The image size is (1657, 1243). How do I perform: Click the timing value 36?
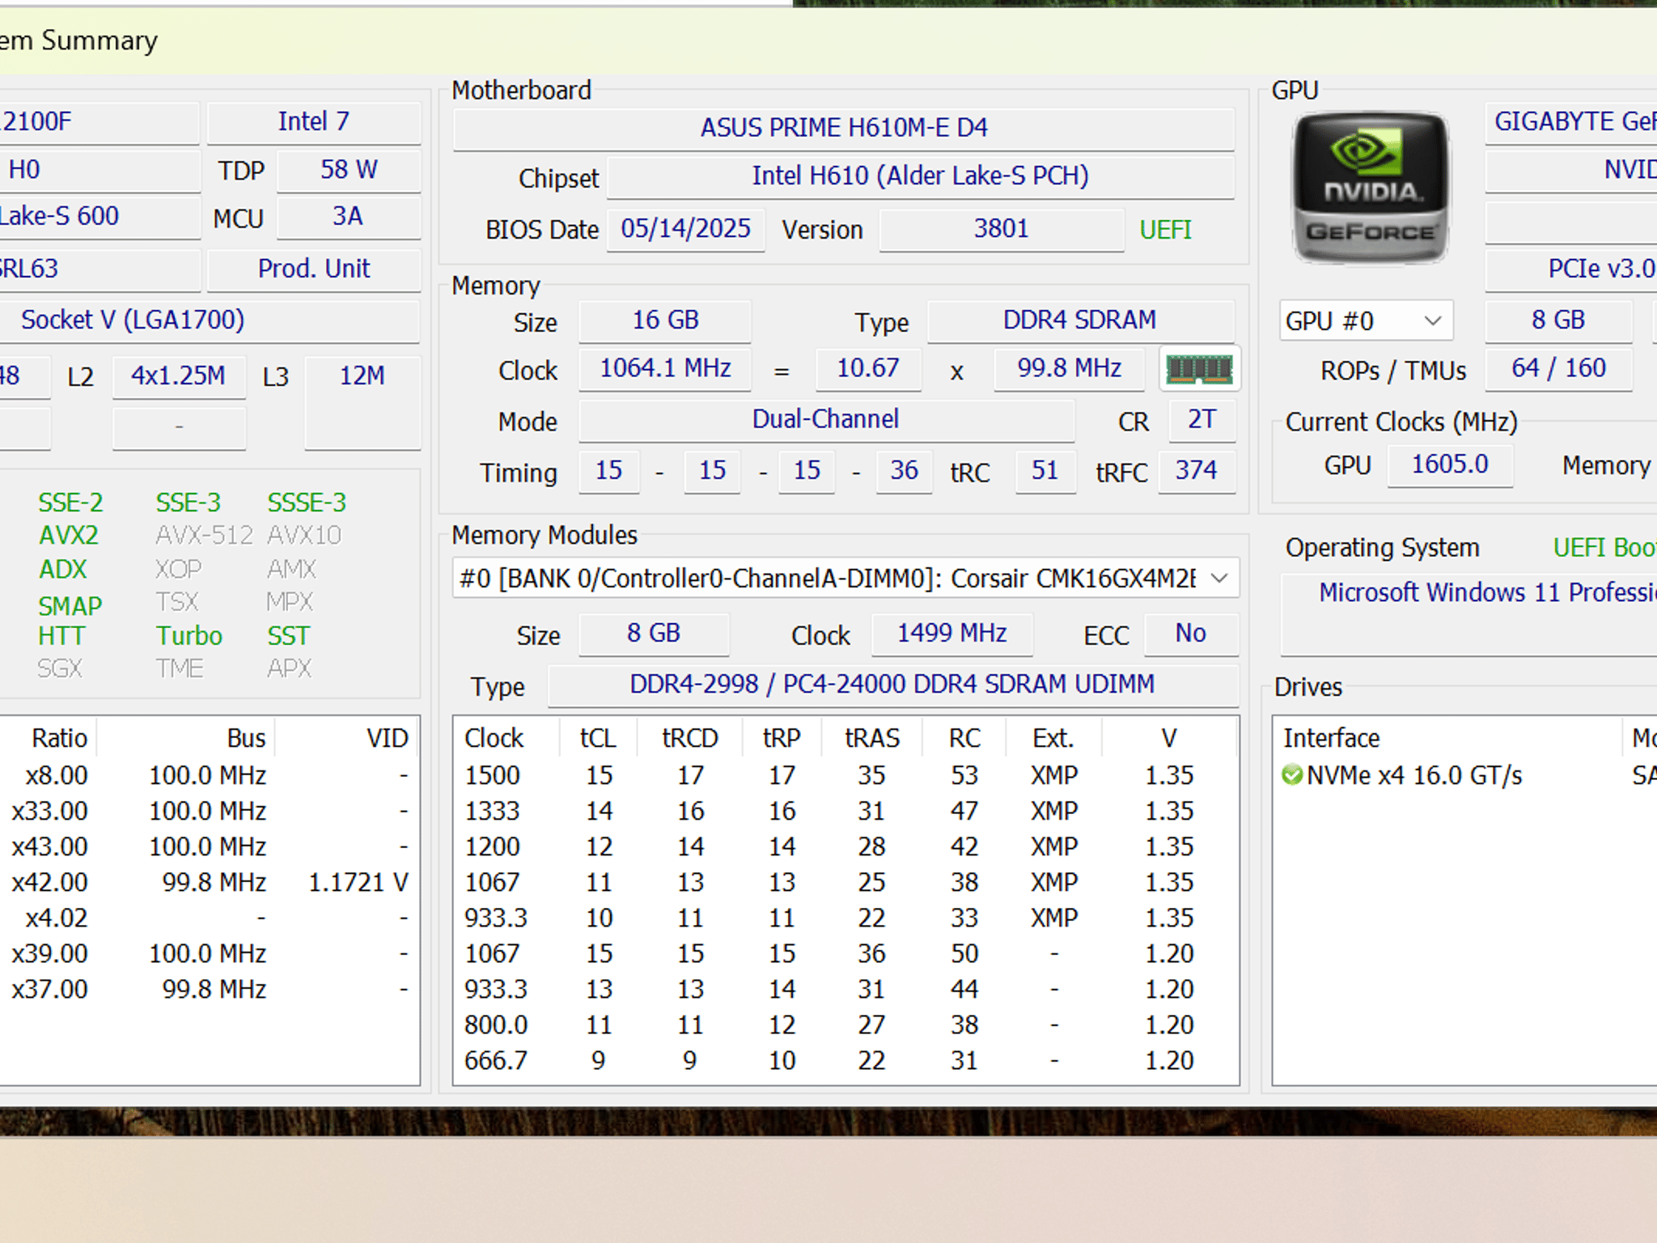pos(905,471)
